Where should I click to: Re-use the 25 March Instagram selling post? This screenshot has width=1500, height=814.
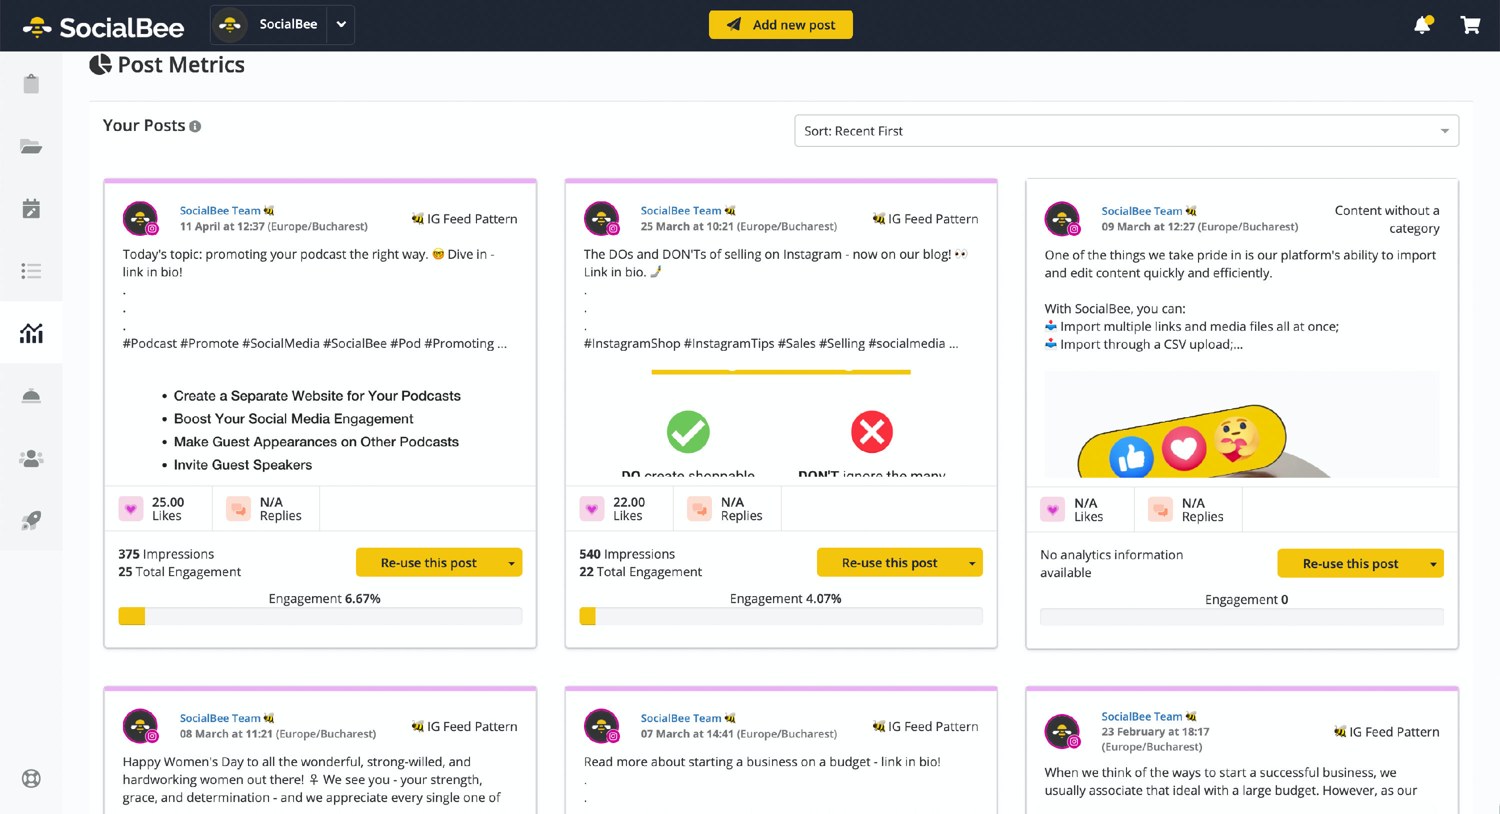pyautogui.click(x=889, y=563)
